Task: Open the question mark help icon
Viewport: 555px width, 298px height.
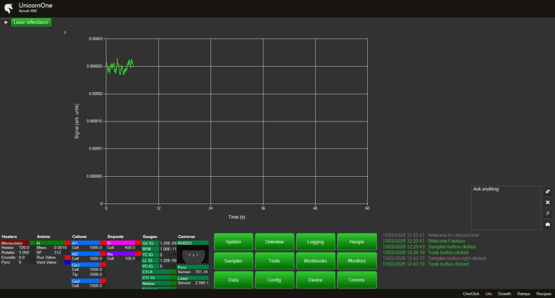Action: 65,34
